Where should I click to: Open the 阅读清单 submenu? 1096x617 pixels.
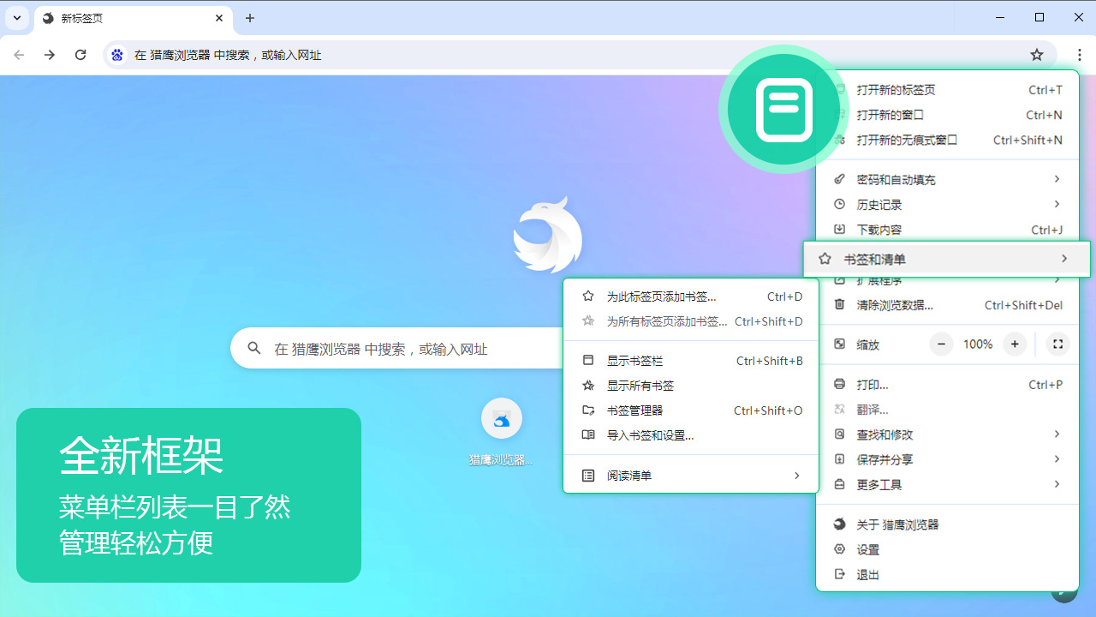click(631, 475)
